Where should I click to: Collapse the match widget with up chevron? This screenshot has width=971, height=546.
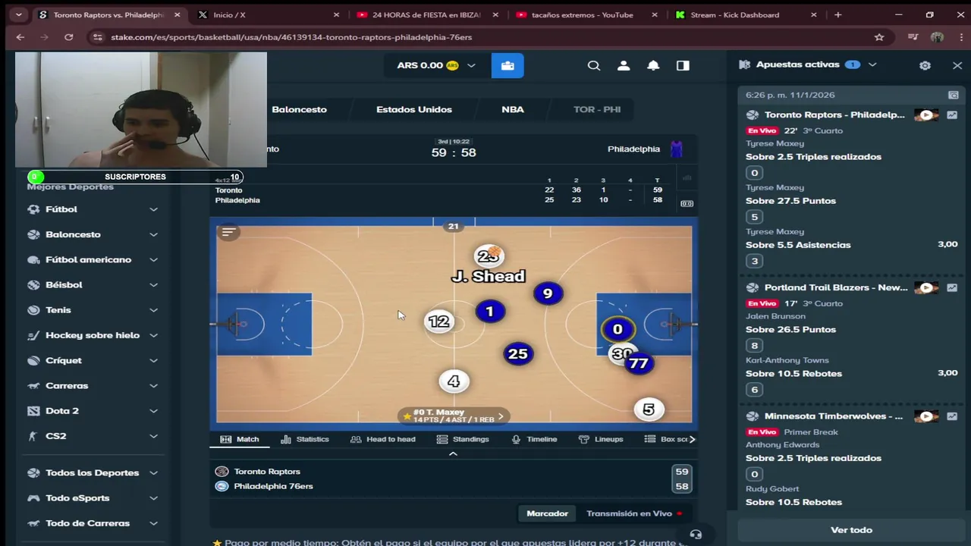[x=453, y=453]
